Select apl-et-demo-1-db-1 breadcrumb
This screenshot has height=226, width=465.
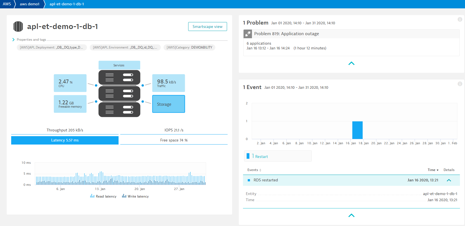67,4
